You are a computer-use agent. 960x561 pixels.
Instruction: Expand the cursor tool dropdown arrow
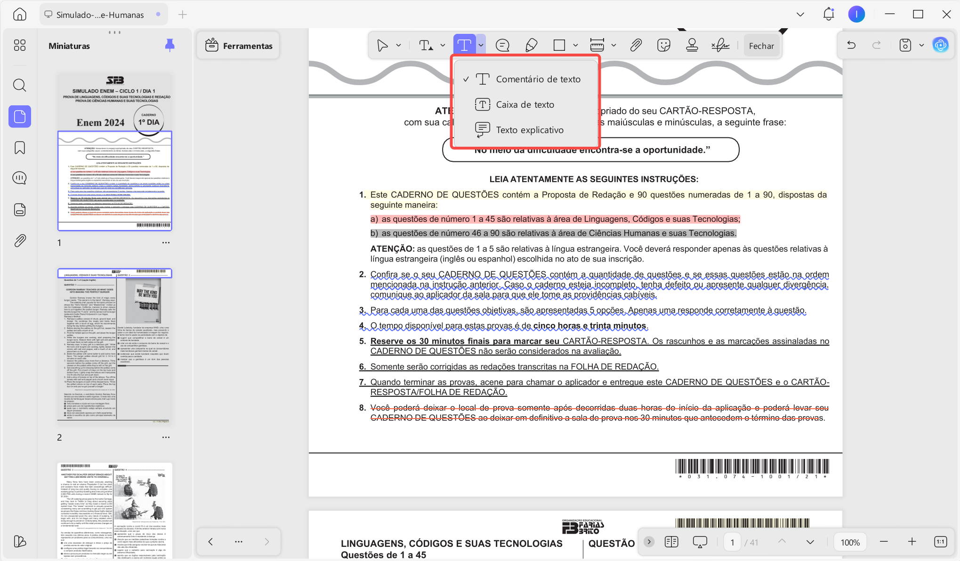[x=398, y=45]
